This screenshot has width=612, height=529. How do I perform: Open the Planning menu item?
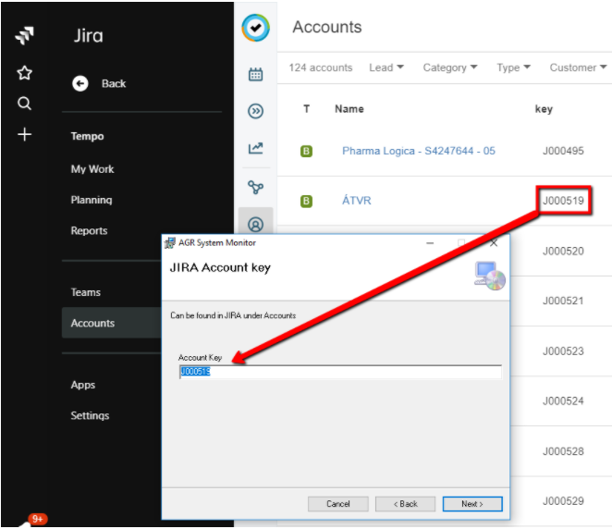coord(92,200)
